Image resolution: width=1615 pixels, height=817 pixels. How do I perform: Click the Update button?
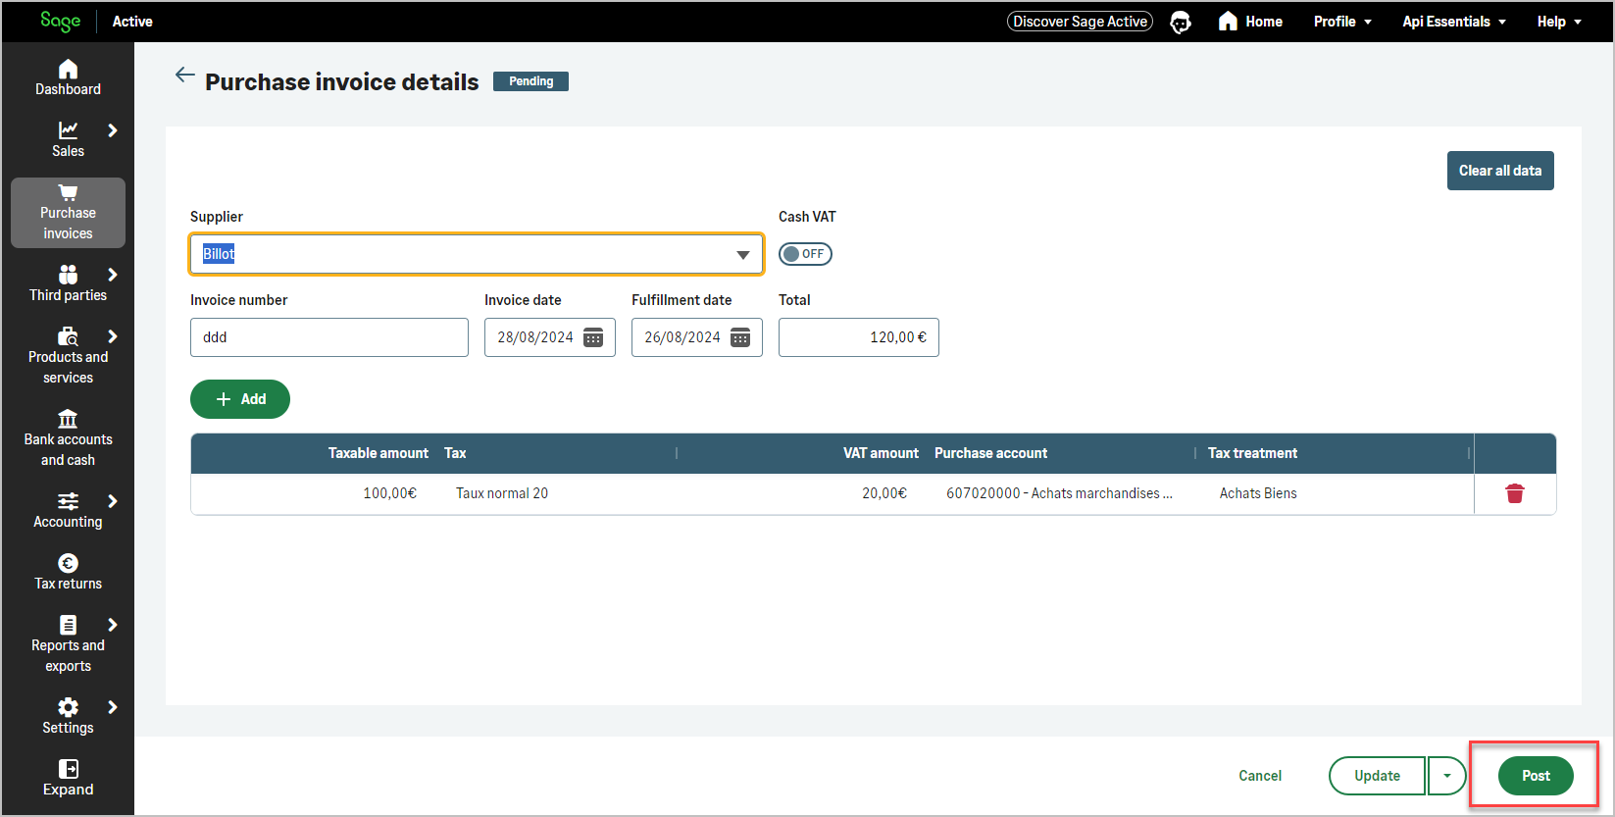click(x=1377, y=776)
